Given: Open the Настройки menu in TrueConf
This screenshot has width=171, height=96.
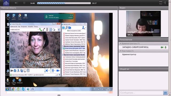Looking at the screenshot, I should click(x=30, y=27).
